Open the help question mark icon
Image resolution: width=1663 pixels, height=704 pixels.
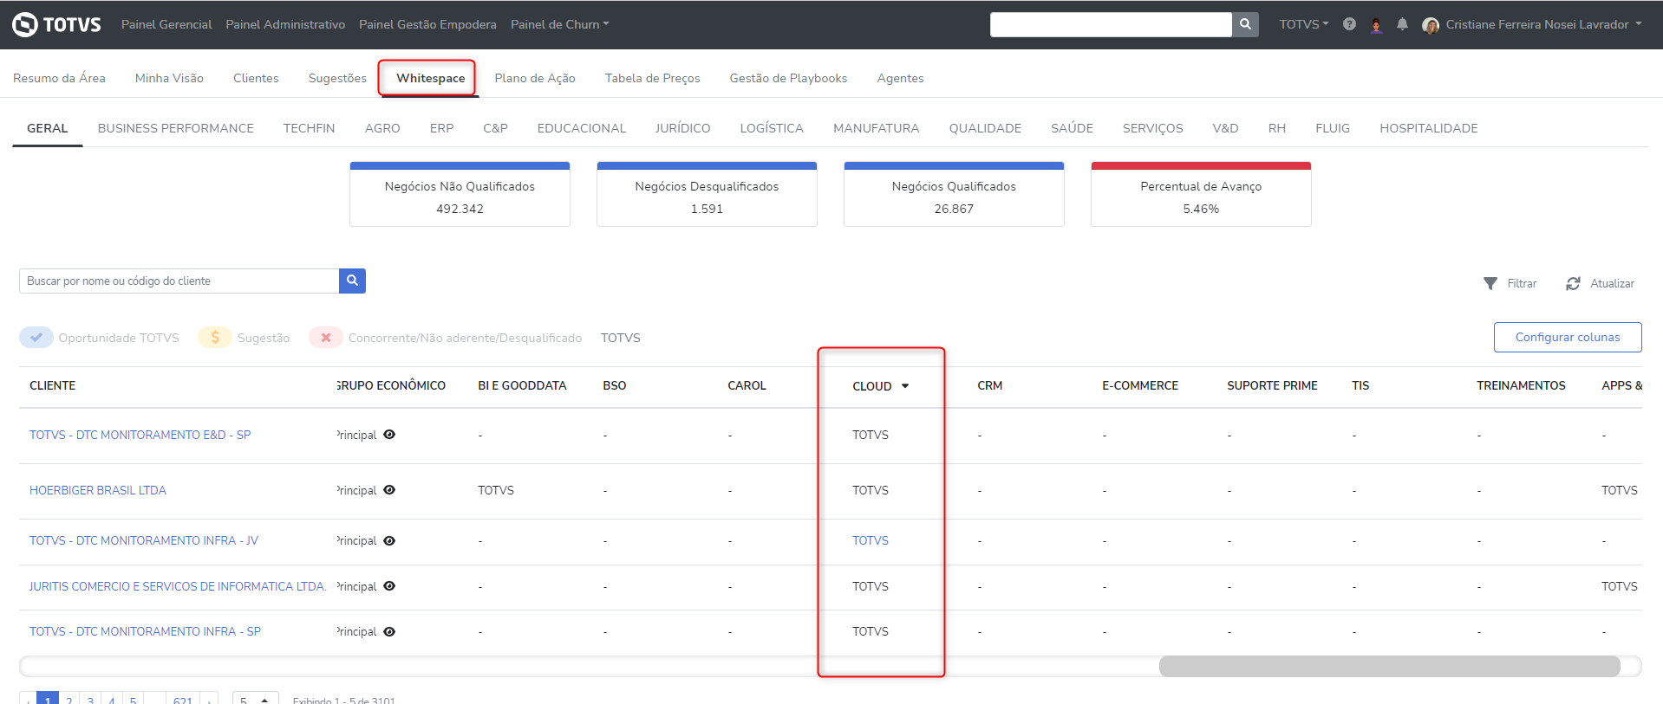(1349, 24)
